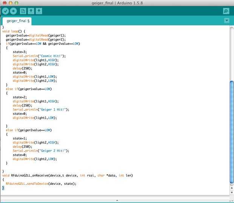Zoom the window with green button
The height and width of the screenshot is (203, 234).
16,3
